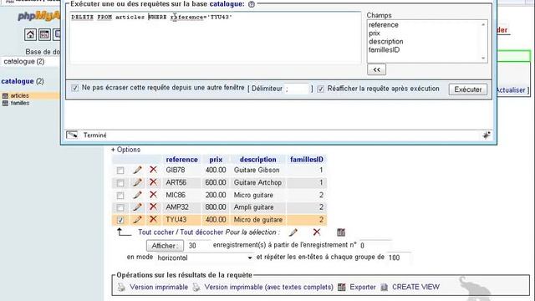
Task: Open catalogue (2) database dropdown
Action: point(30,61)
